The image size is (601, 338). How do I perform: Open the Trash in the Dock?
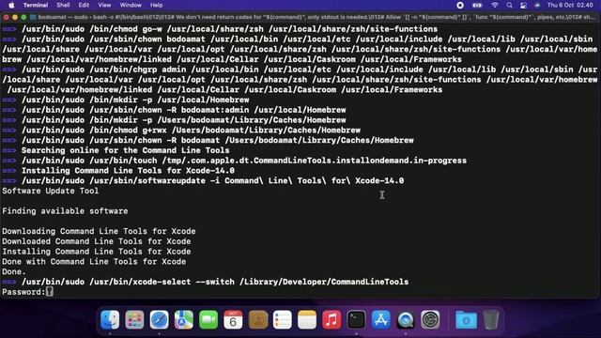coord(490,319)
